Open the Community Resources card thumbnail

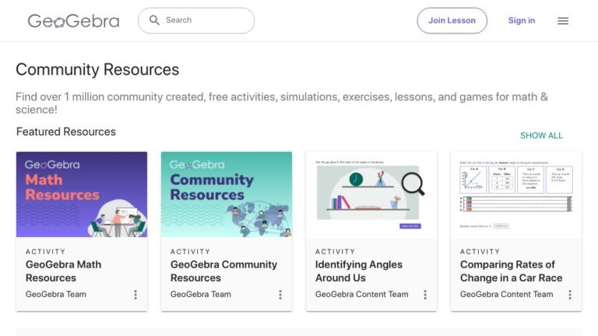coord(227,194)
